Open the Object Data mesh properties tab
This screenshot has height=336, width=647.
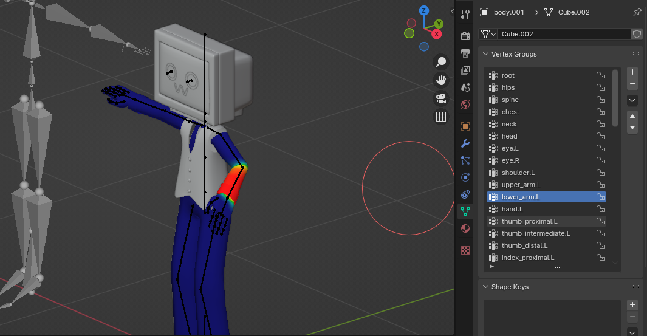point(465,211)
